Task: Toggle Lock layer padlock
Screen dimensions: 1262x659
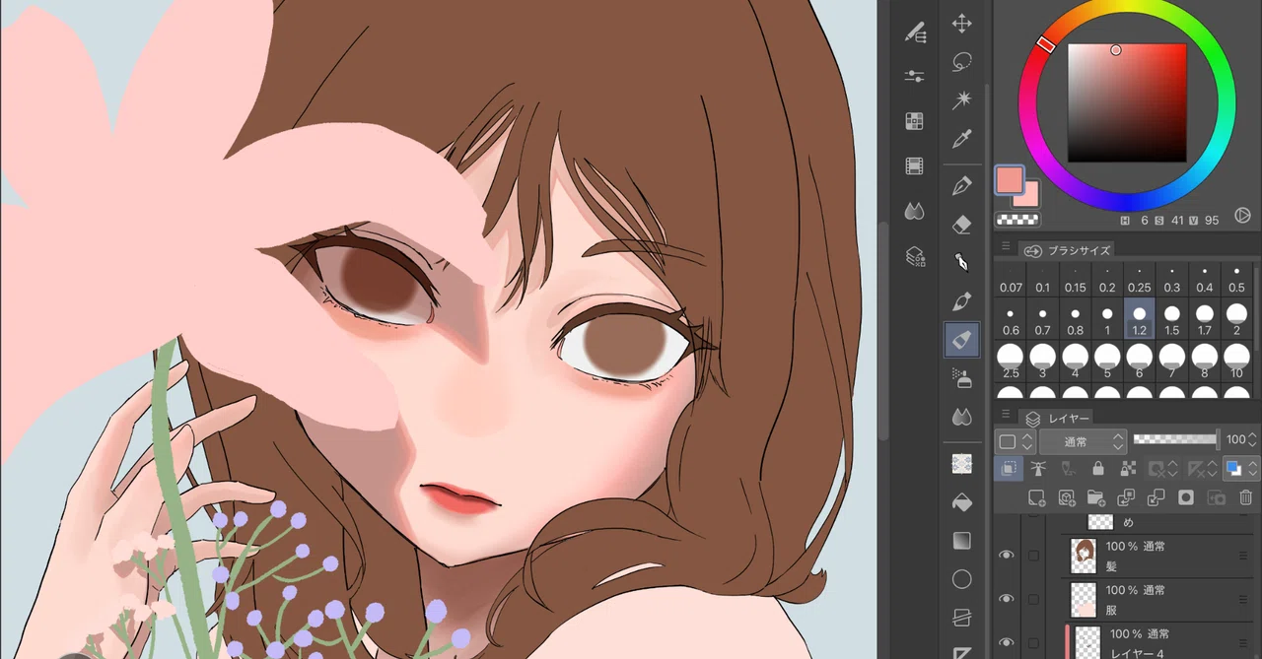Action: pyautogui.click(x=1097, y=469)
